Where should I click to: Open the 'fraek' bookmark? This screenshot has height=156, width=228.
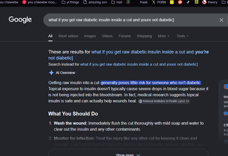[x=144, y=2]
